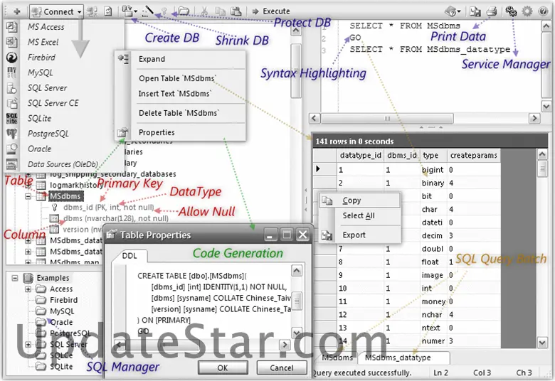Open the Service Manager gears icon
The width and height of the screenshot is (555, 381).
click(511, 11)
